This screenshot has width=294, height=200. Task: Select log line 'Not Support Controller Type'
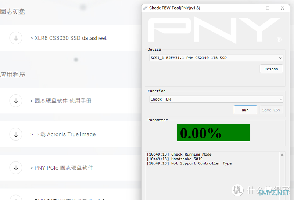pos(189,163)
